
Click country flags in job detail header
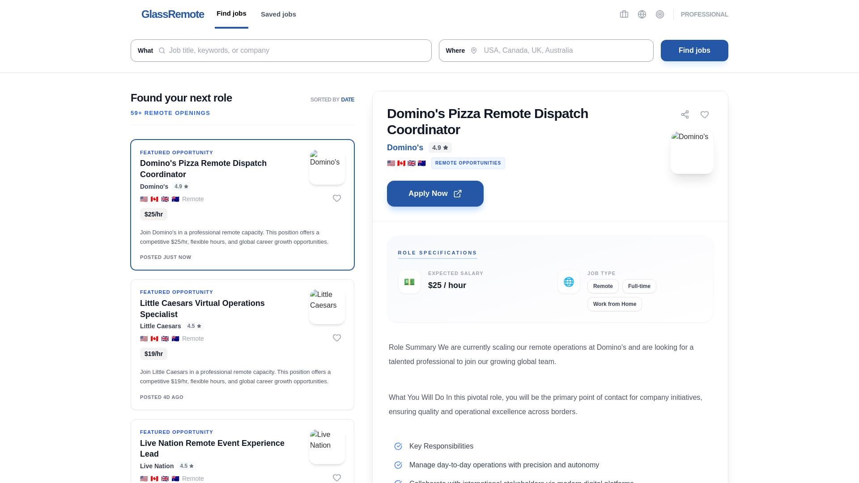pyautogui.click(x=406, y=163)
